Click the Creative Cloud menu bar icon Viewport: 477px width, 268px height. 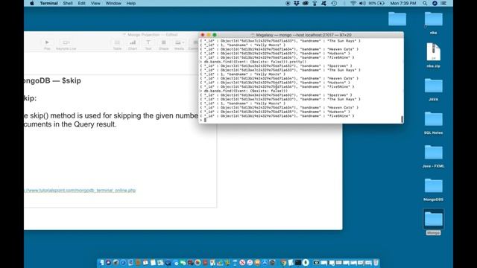(x=306, y=3)
